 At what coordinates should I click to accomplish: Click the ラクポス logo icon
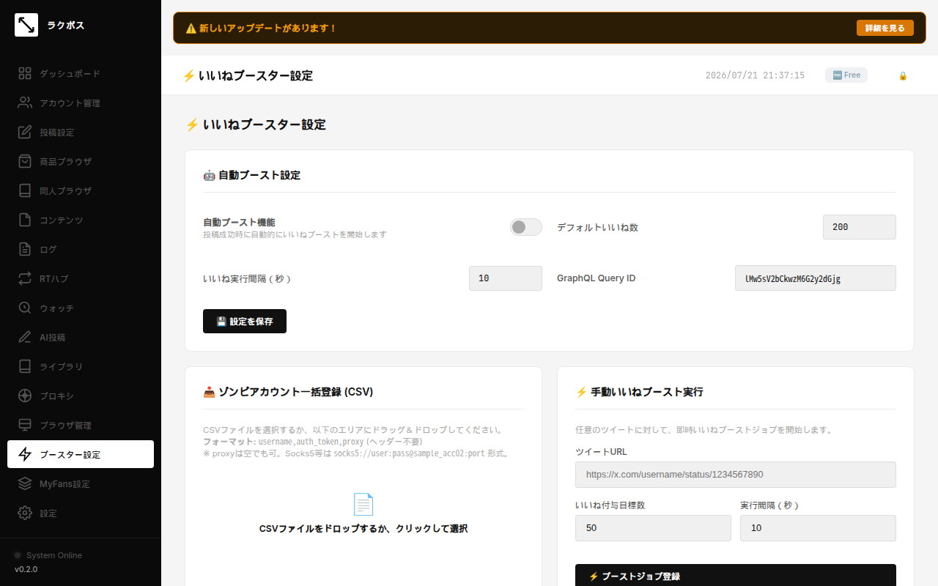[26, 25]
